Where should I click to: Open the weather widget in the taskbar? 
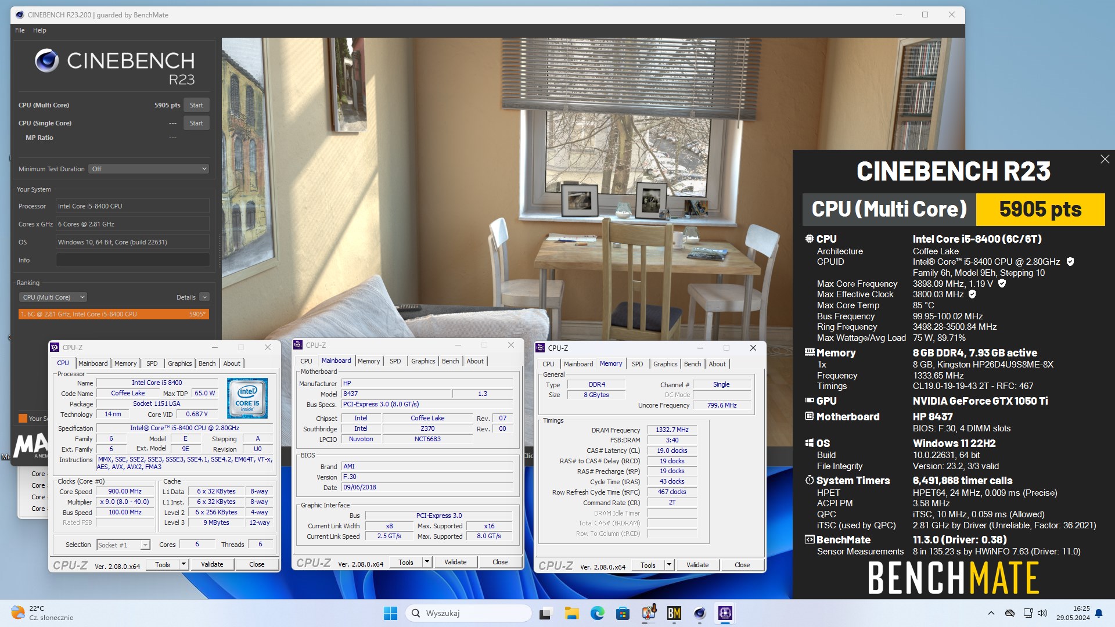42,613
